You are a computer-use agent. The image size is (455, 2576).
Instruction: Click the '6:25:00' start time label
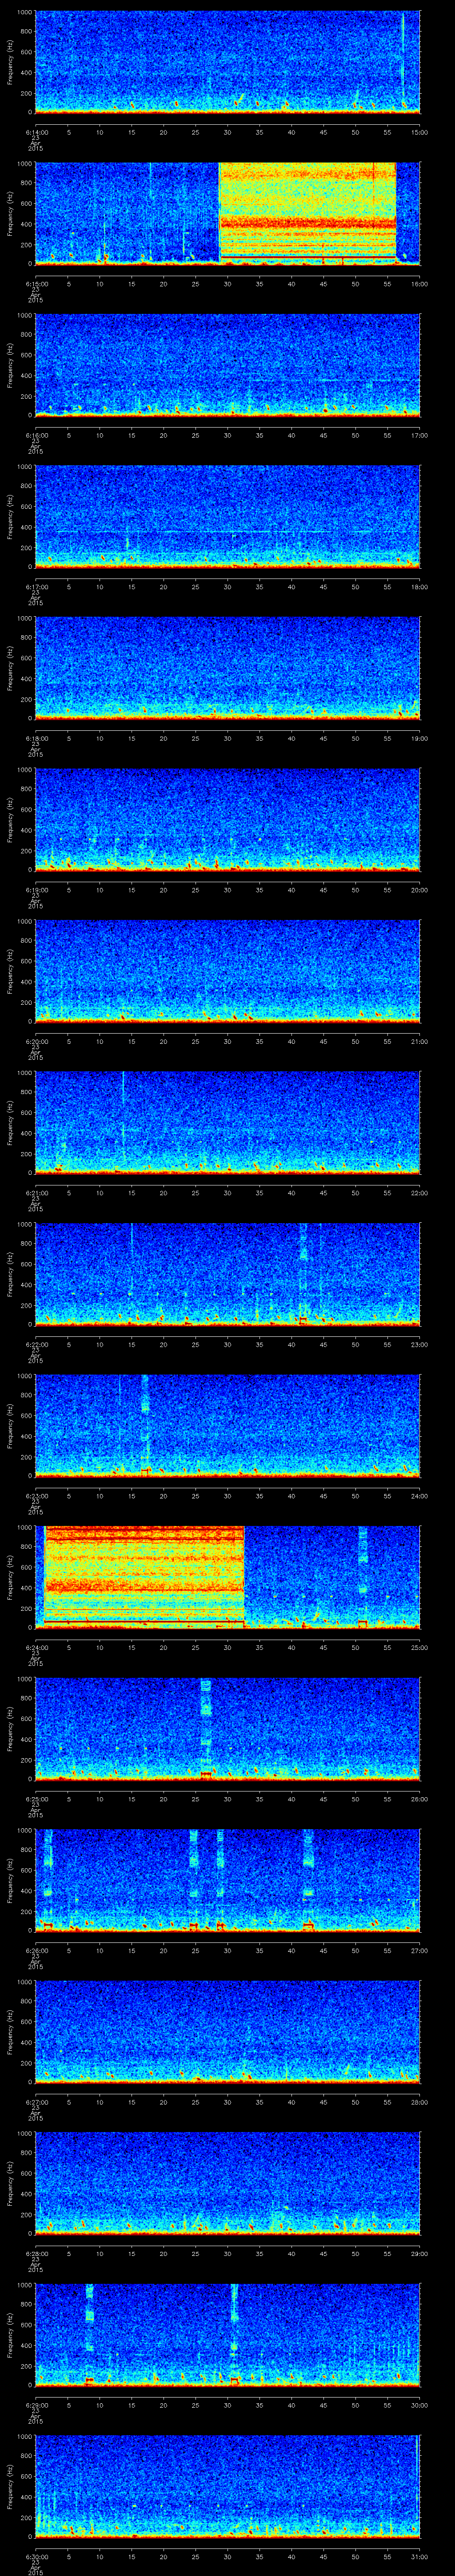36,1798
